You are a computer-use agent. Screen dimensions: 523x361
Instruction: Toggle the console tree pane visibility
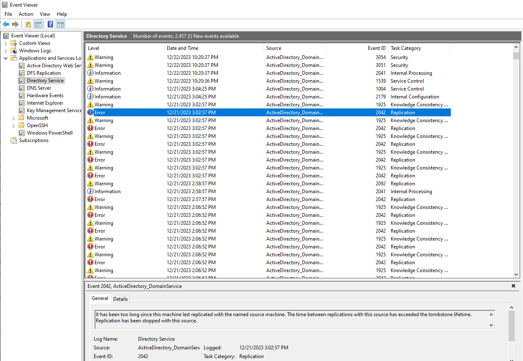[x=38, y=24]
